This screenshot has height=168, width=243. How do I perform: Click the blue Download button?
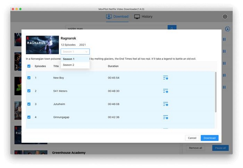(x=210, y=138)
